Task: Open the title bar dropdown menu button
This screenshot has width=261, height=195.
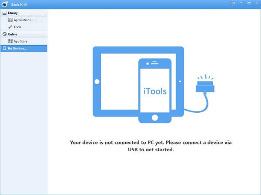Action: click(233, 3)
